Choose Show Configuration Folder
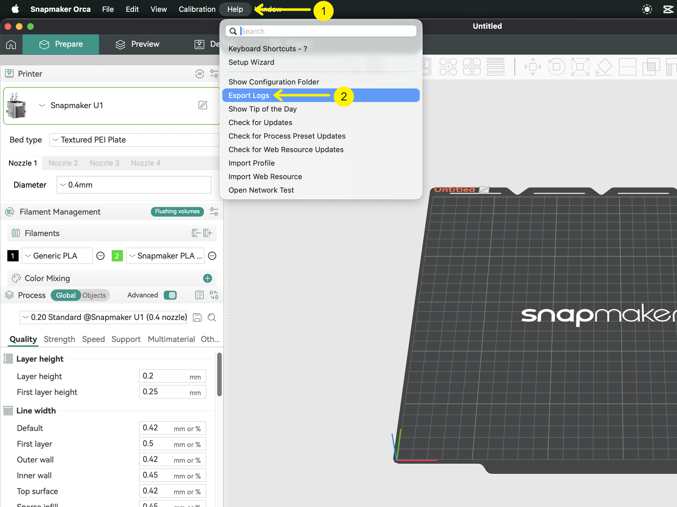Viewport: 677px width, 507px height. click(x=321, y=82)
